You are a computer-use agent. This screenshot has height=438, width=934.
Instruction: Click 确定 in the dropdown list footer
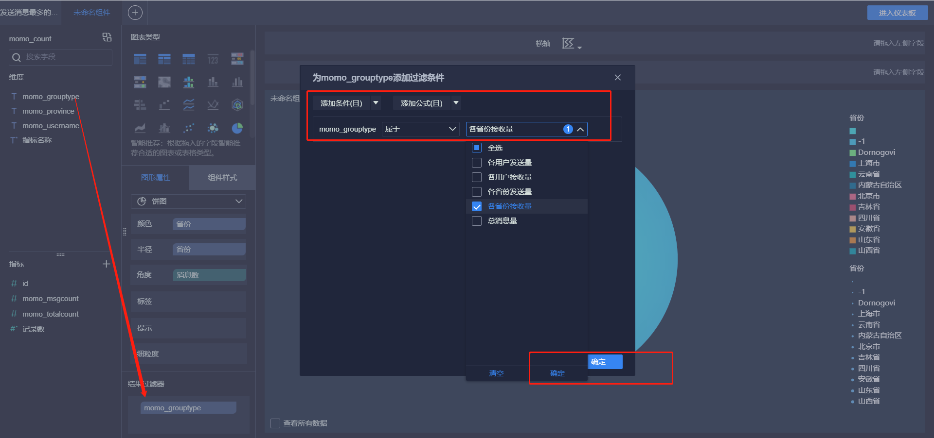click(557, 373)
